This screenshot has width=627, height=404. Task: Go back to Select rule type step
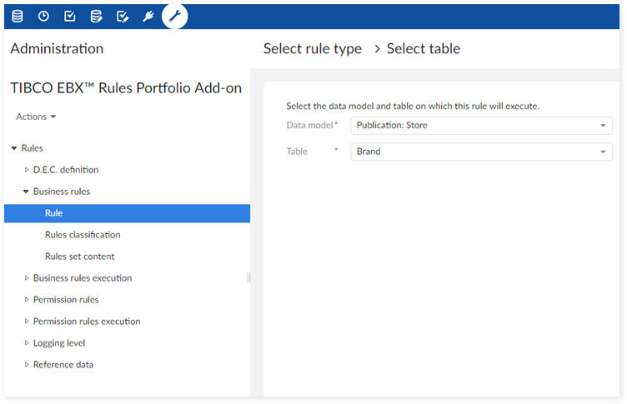click(x=313, y=49)
